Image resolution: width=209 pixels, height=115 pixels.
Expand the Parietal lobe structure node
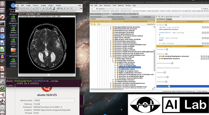113,80
